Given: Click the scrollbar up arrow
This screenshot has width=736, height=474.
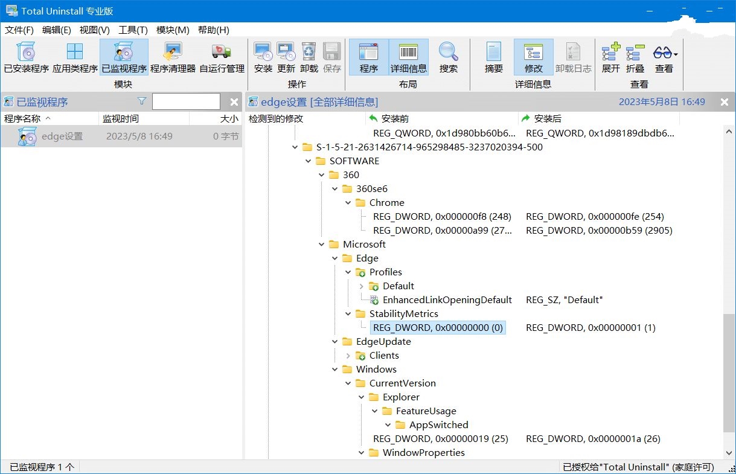Looking at the screenshot, I should click(x=729, y=132).
